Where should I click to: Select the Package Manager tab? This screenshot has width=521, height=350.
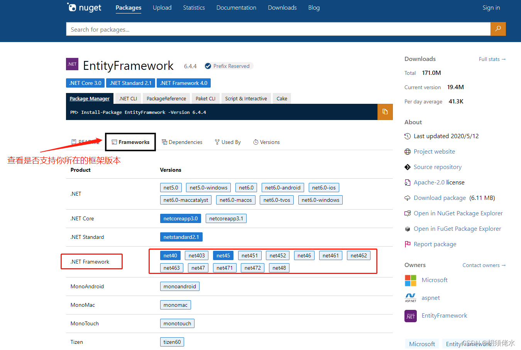point(90,98)
